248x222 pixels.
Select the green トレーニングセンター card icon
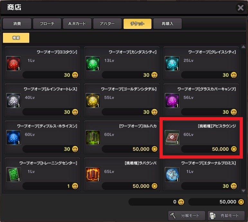click(14, 174)
